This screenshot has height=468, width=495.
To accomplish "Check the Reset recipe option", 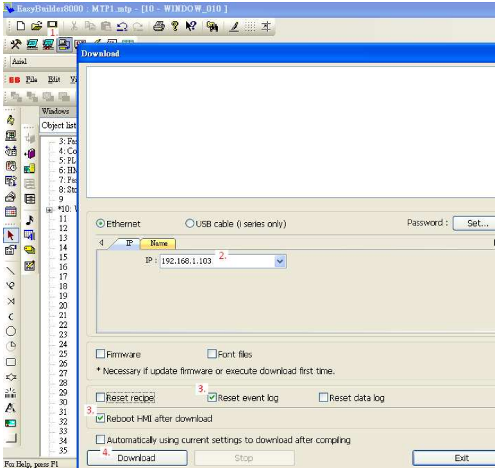I will 101,397.
